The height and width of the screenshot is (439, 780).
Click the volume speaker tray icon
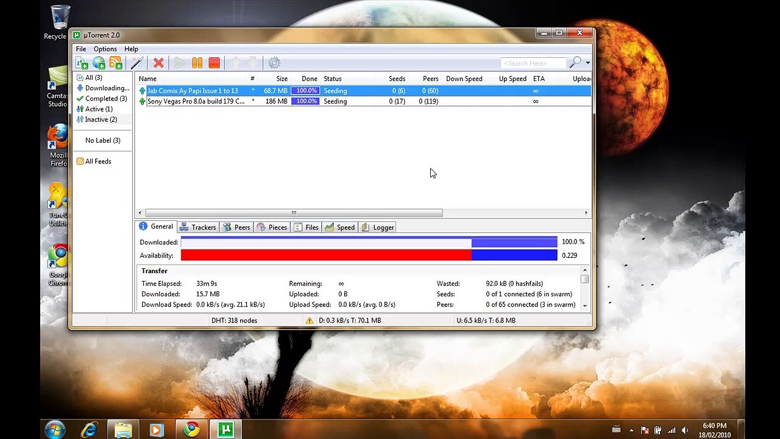(685, 430)
